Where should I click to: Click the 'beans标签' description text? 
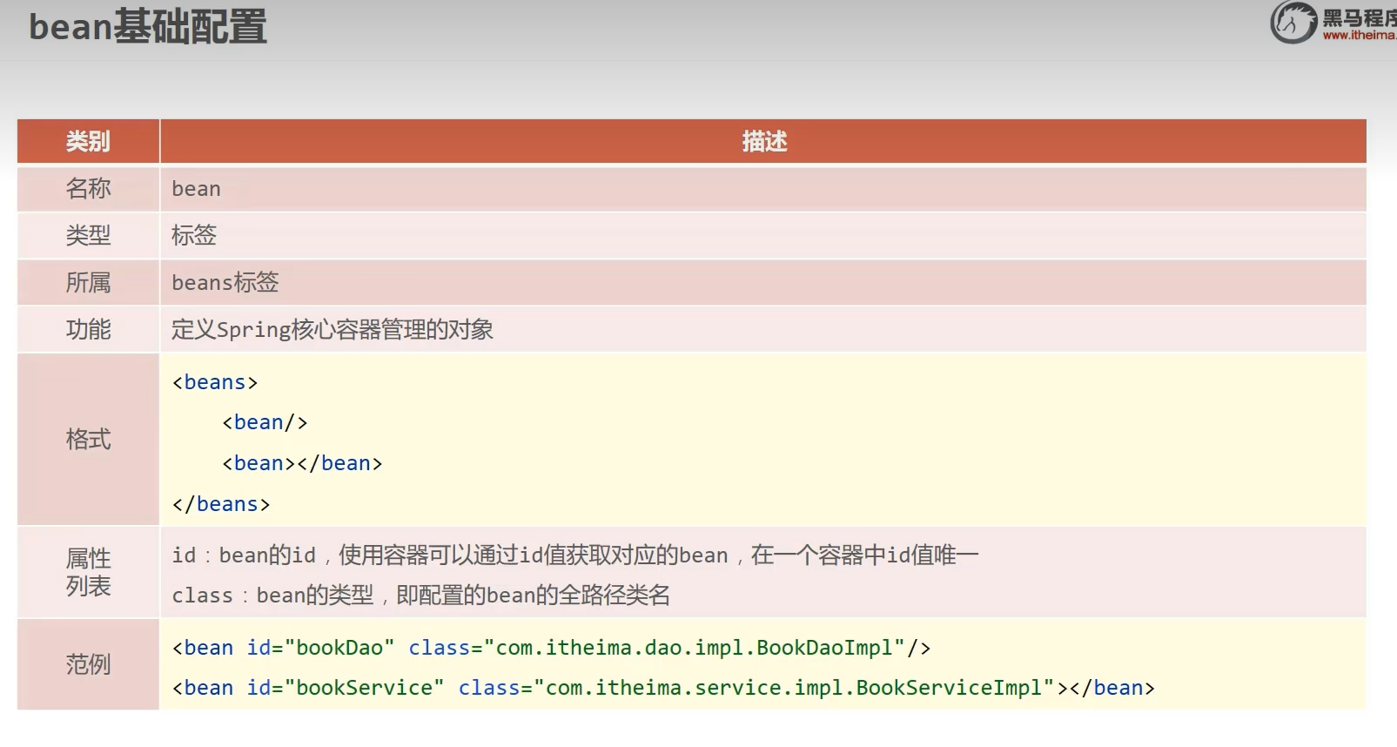pos(225,282)
